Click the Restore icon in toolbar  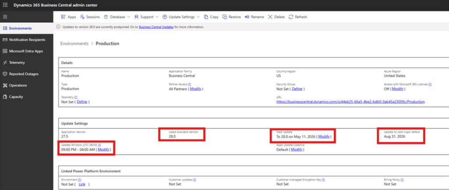(225, 17)
